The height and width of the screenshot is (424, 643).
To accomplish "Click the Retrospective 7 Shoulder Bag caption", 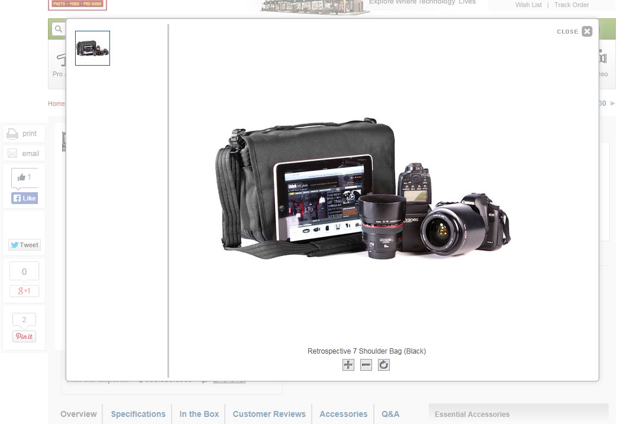I will [x=367, y=351].
